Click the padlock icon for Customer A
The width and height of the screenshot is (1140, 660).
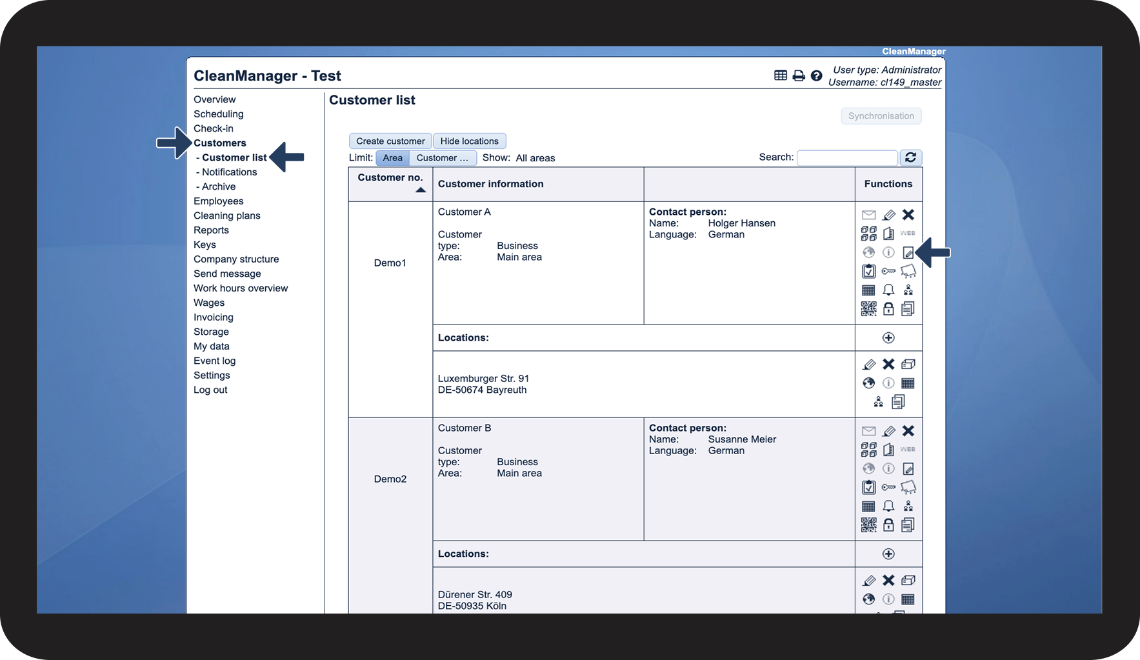pyautogui.click(x=889, y=309)
